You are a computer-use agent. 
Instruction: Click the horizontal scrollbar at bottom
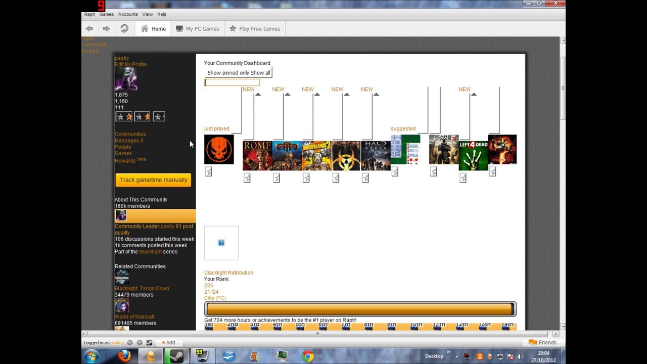coord(317,334)
